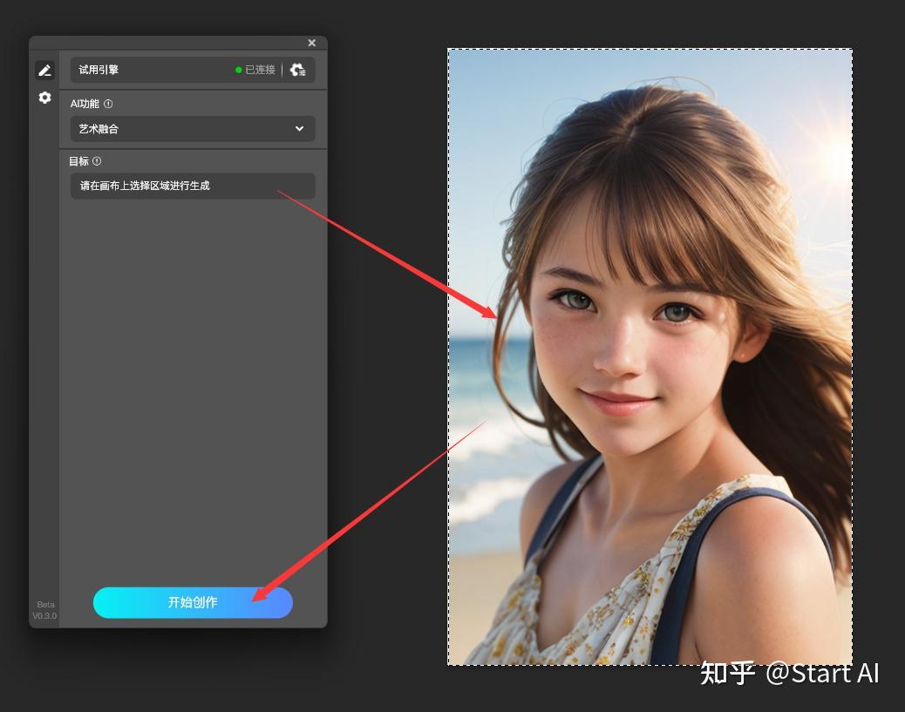Expand the 艺术融合 dropdown chevron
905x712 pixels.
coord(299,129)
